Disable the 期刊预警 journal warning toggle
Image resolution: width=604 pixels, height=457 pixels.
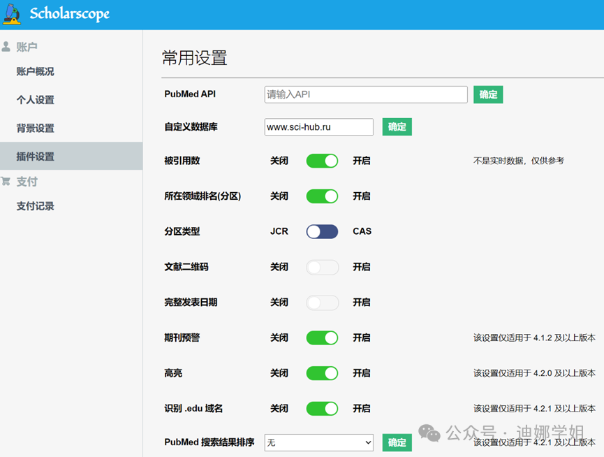[321, 338]
